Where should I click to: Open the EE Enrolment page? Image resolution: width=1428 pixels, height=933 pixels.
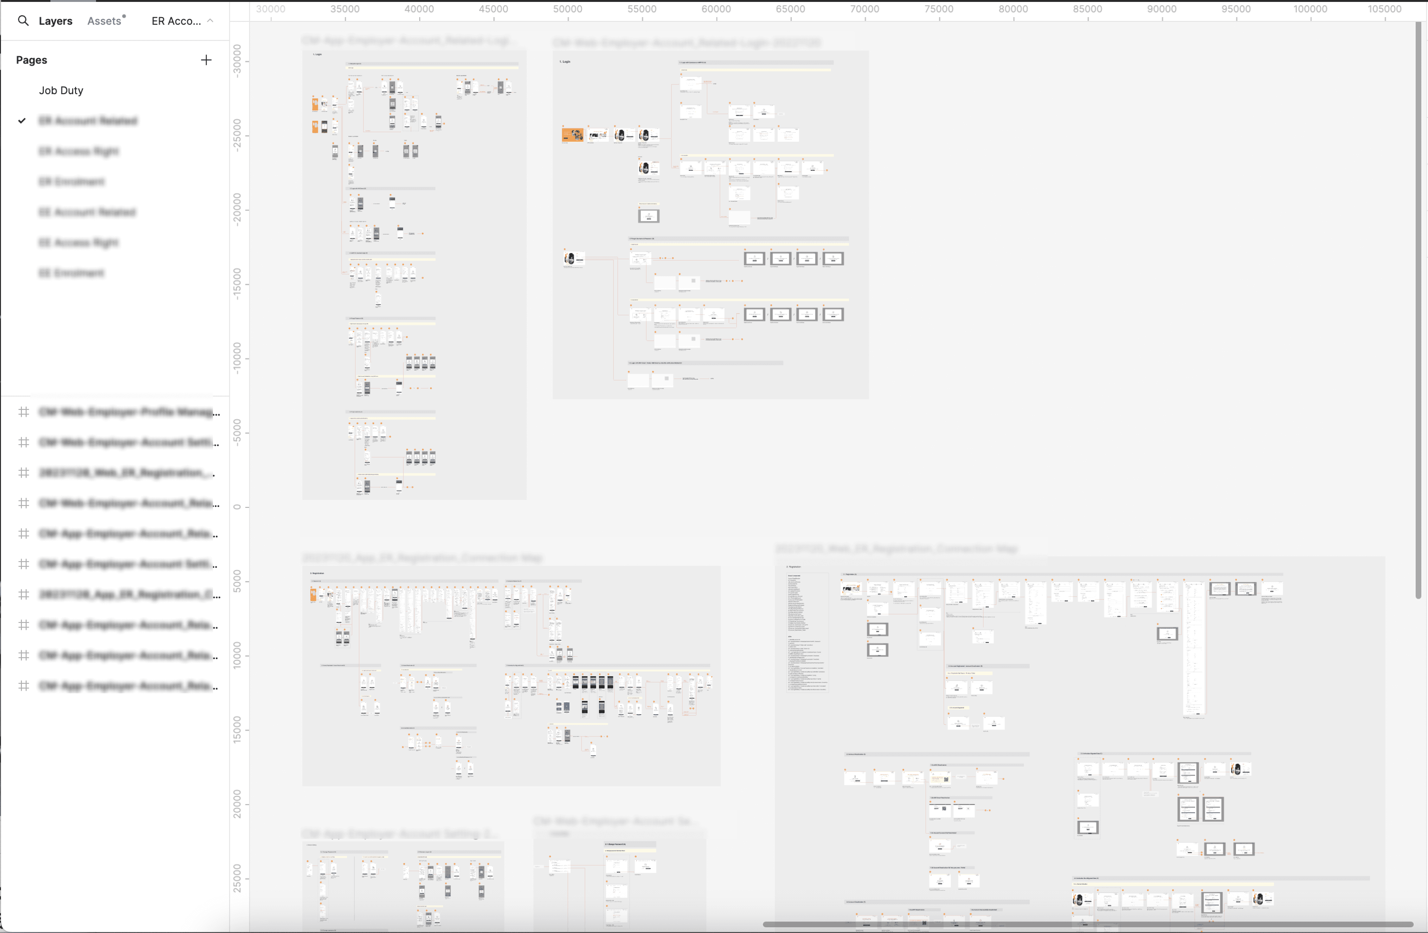[x=71, y=273]
